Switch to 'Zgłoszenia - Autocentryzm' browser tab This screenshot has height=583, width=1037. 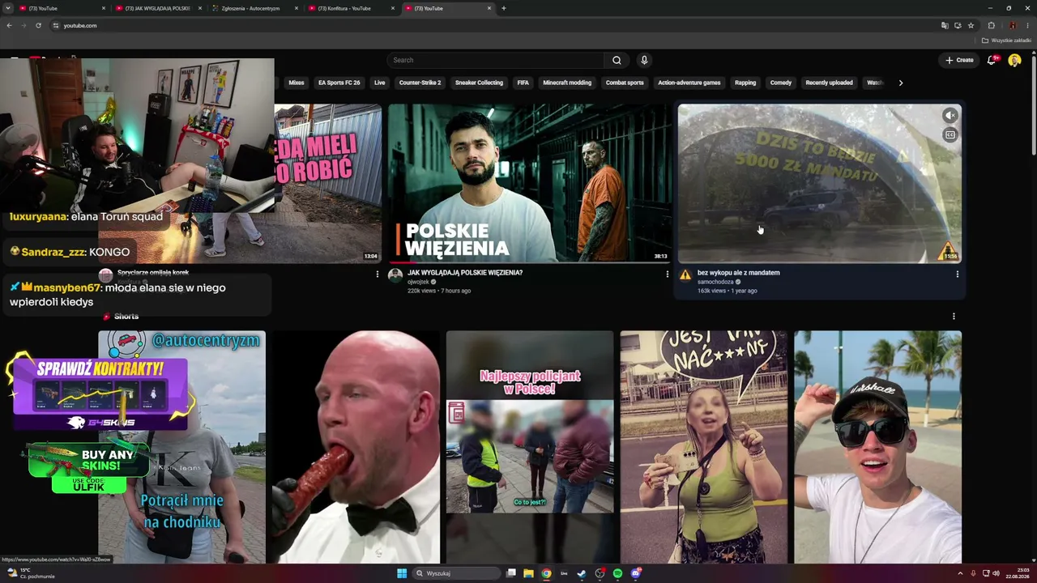pyautogui.click(x=254, y=8)
